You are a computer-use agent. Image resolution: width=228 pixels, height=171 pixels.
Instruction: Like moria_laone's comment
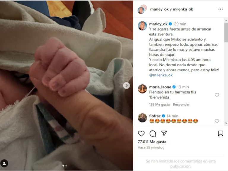[217, 95]
